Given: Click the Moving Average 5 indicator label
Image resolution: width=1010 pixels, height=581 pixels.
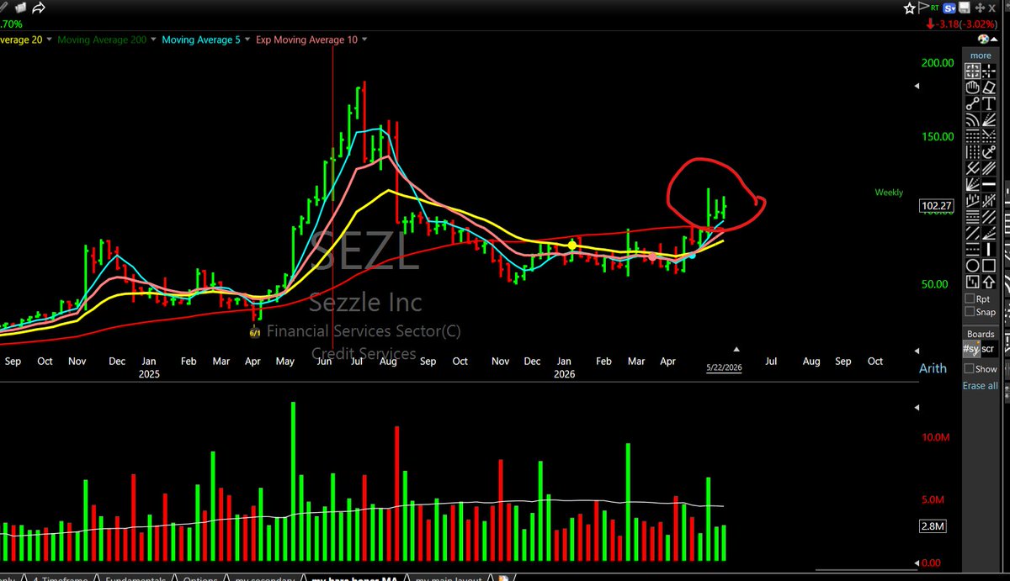Looking at the screenshot, I should (202, 40).
